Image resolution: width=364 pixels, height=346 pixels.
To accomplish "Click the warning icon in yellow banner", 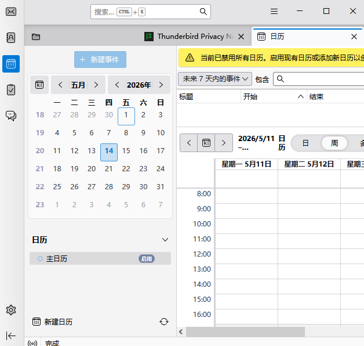I will [190, 57].
